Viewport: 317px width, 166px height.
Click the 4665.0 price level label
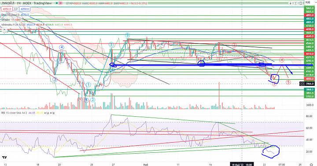point(310,33)
